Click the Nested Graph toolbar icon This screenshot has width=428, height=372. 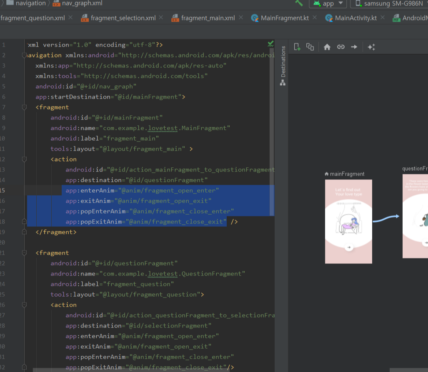[310, 47]
